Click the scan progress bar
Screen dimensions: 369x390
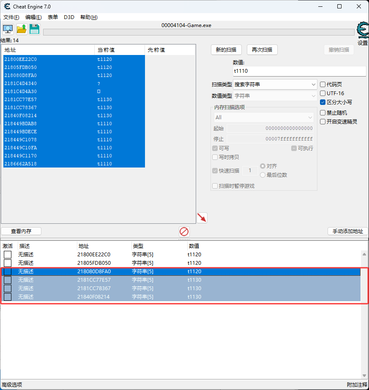coord(199,32)
